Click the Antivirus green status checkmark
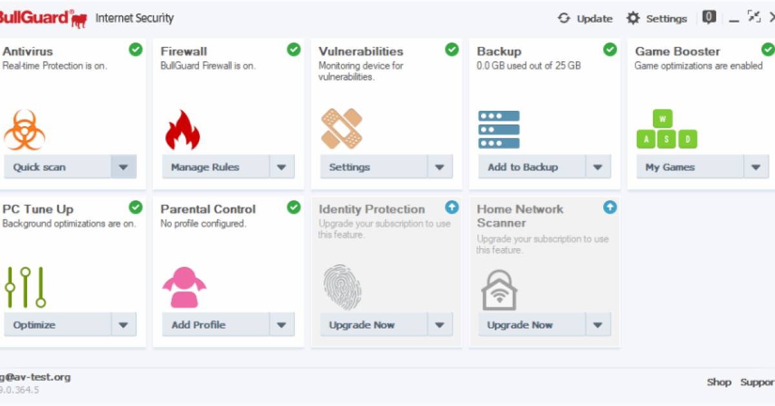 tap(136, 50)
